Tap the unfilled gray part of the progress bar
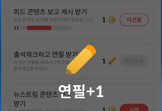Image resolution: width=162 pixels, height=111 pixels. (x=61, y=28)
